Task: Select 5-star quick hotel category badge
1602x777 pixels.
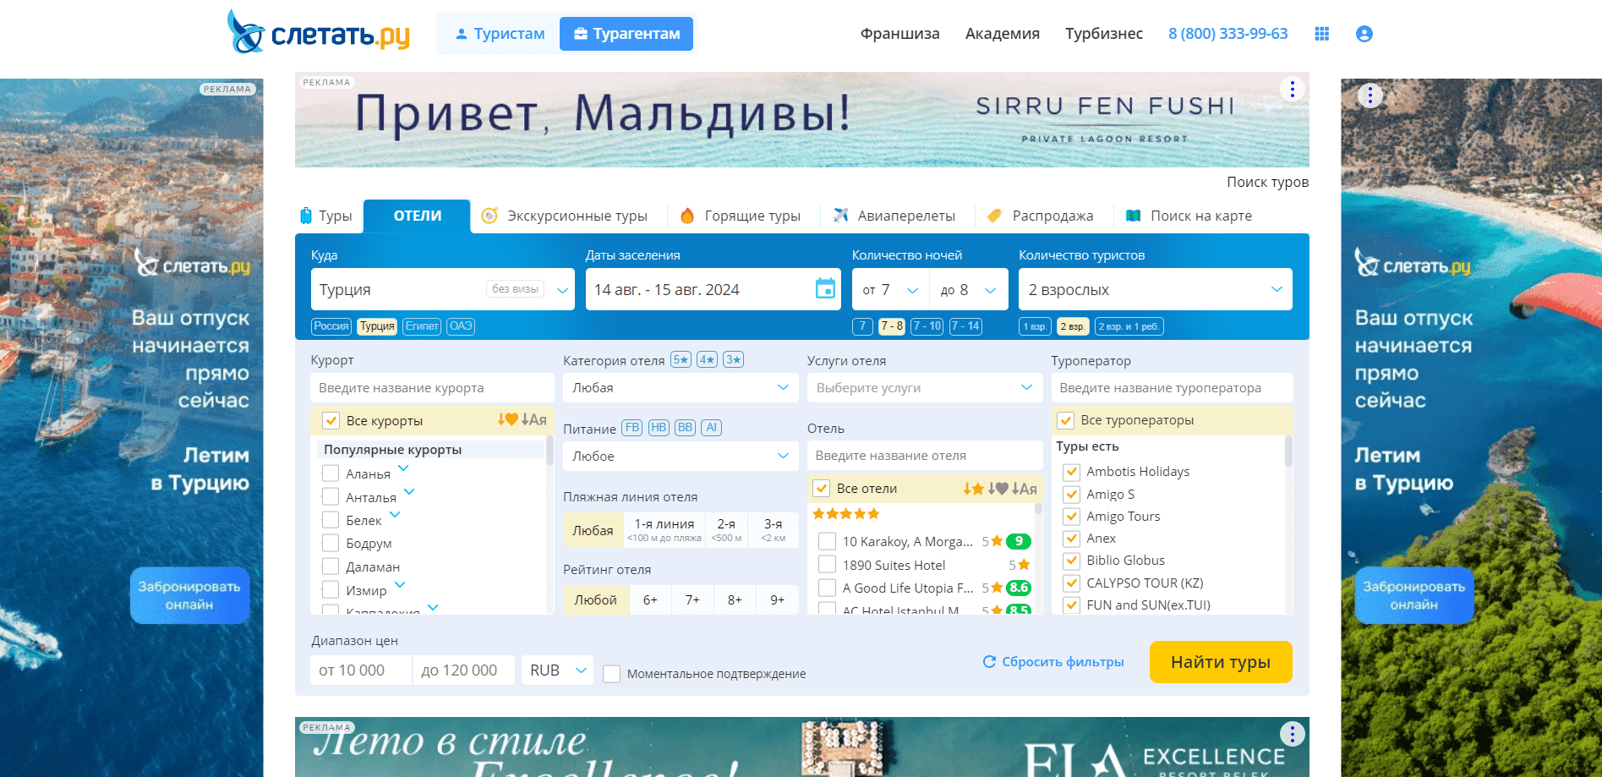Action: [x=681, y=359]
